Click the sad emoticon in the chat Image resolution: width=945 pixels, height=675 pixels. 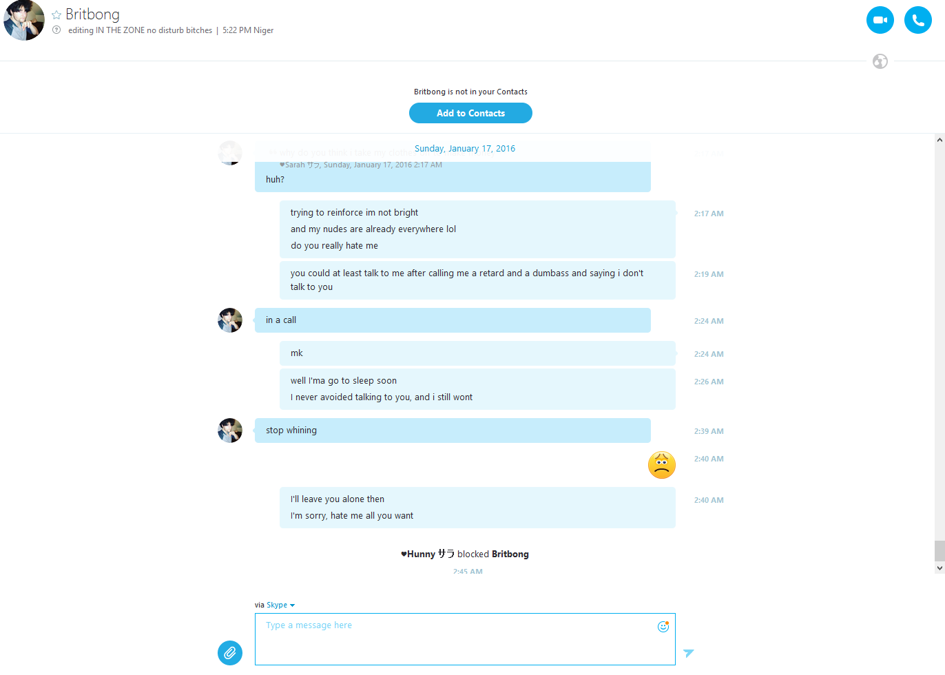coord(661,465)
